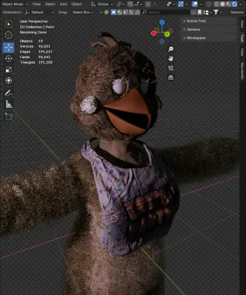Select the Select Box tool in the left toolbar
This screenshot has width=246, height=295.
point(9,24)
